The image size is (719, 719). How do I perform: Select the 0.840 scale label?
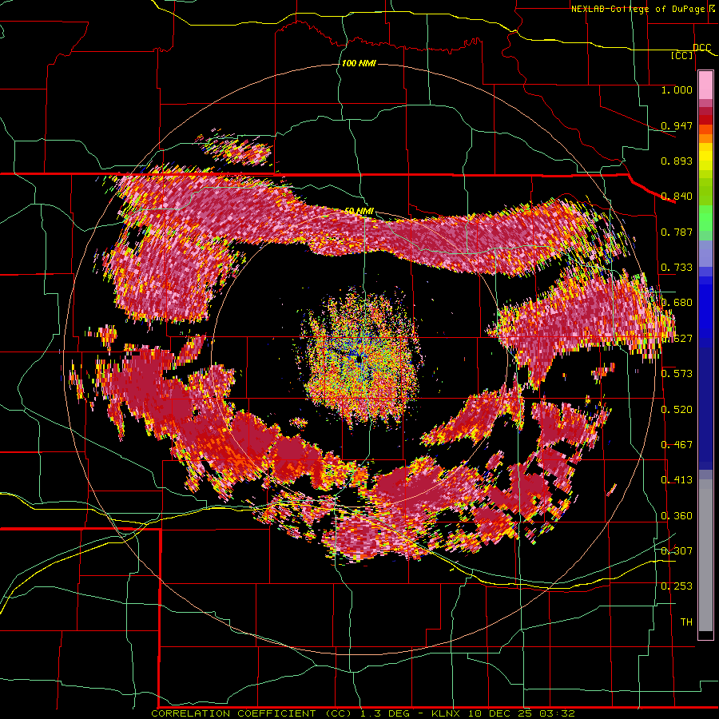click(677, 197)
